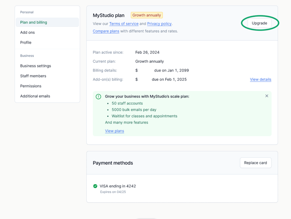Click the info icon in green banner
The width and height of the screenshot is (291, 219).
coord(98,97)
